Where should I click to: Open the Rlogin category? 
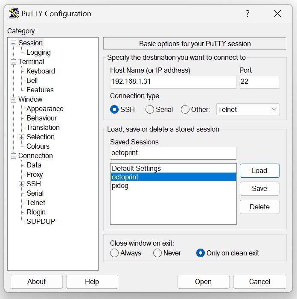36,212
